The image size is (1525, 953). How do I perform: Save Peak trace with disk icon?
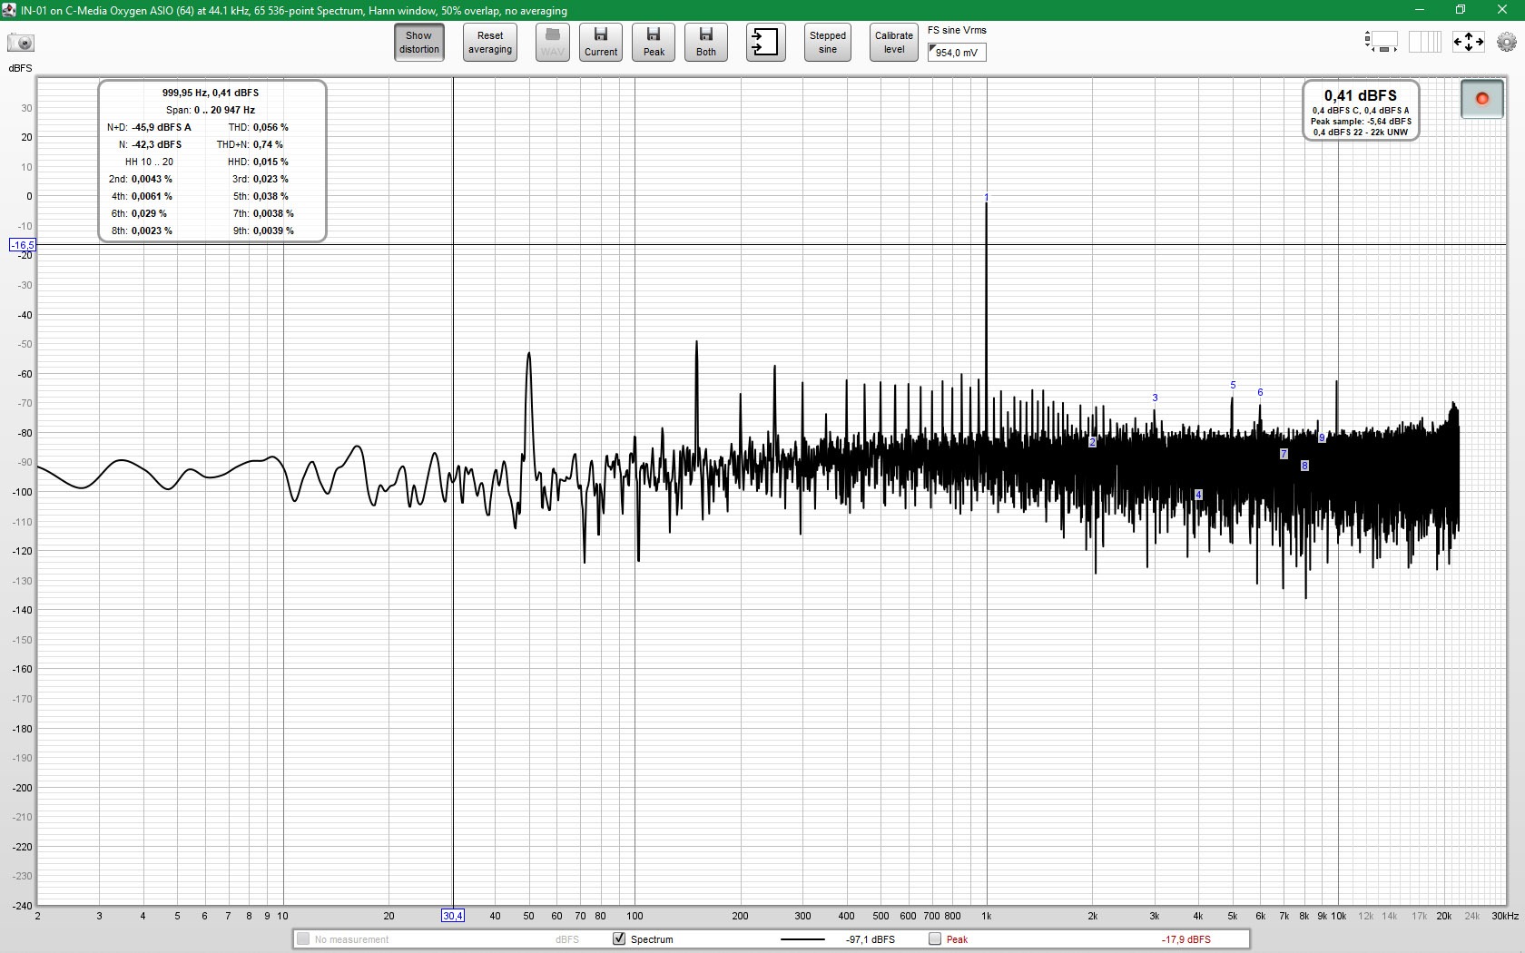click(654, 43)
